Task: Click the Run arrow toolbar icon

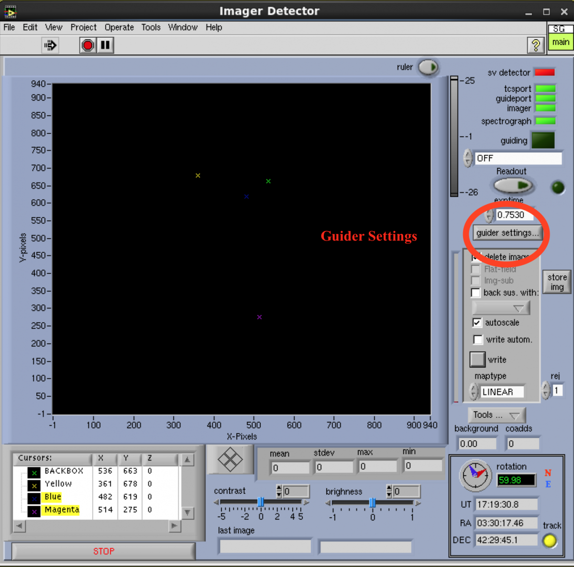Action: tap(50, 45)
